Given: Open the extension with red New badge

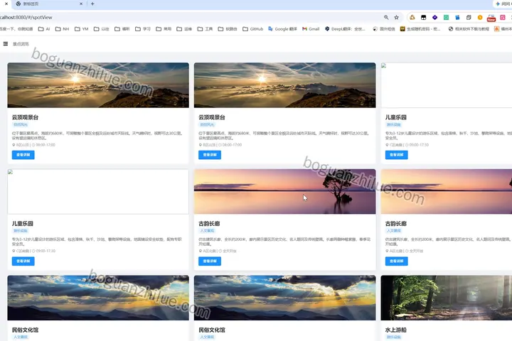Looking at the screenshot, I should click(491, 18).
